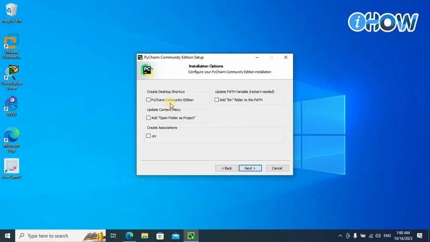This screenshot has width=430, height=242.
Task: Open the Recycle Bin desktop icon
Action: pyautogui.click(x=11, y=13)
